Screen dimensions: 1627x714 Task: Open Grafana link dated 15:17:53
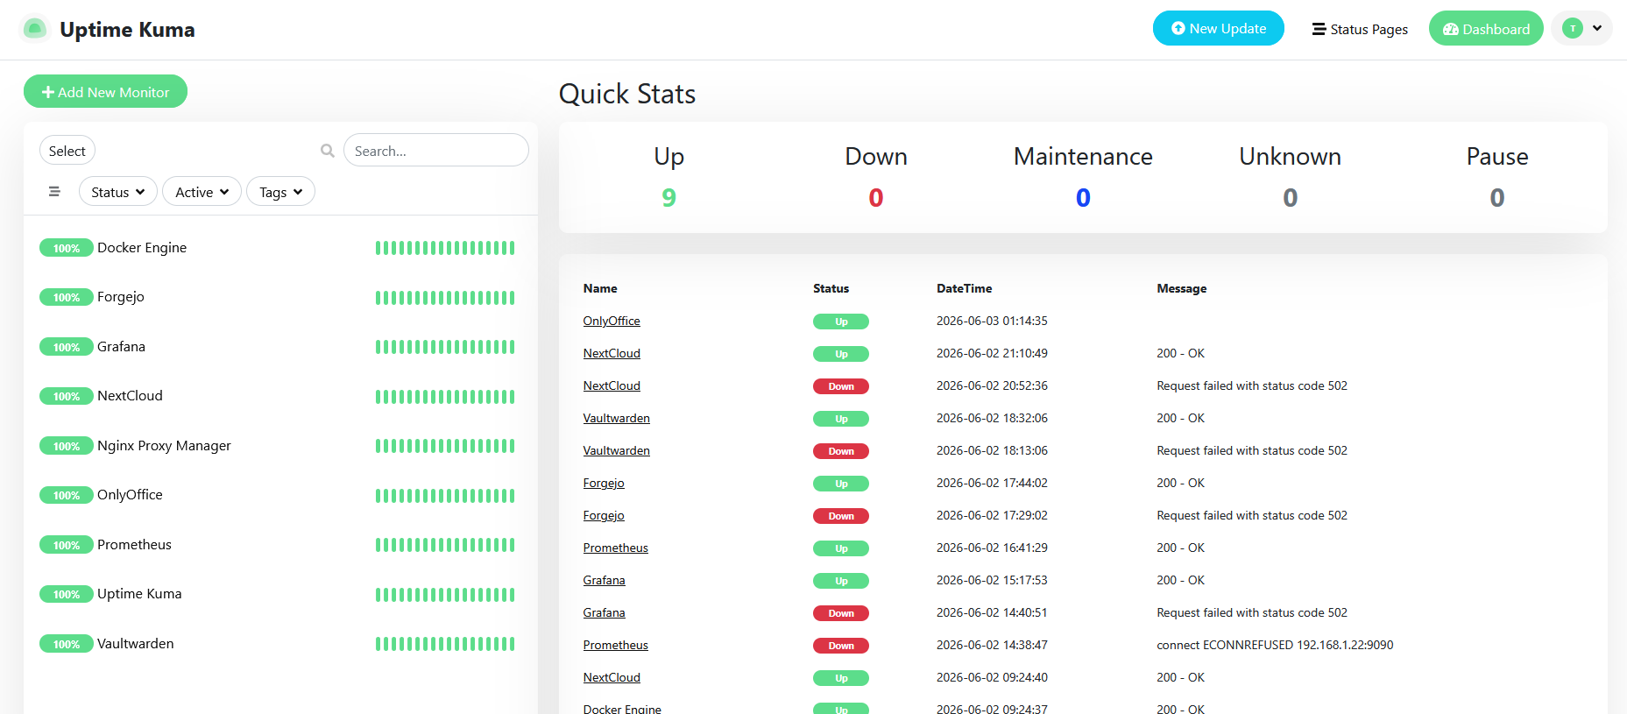(605, 580)
